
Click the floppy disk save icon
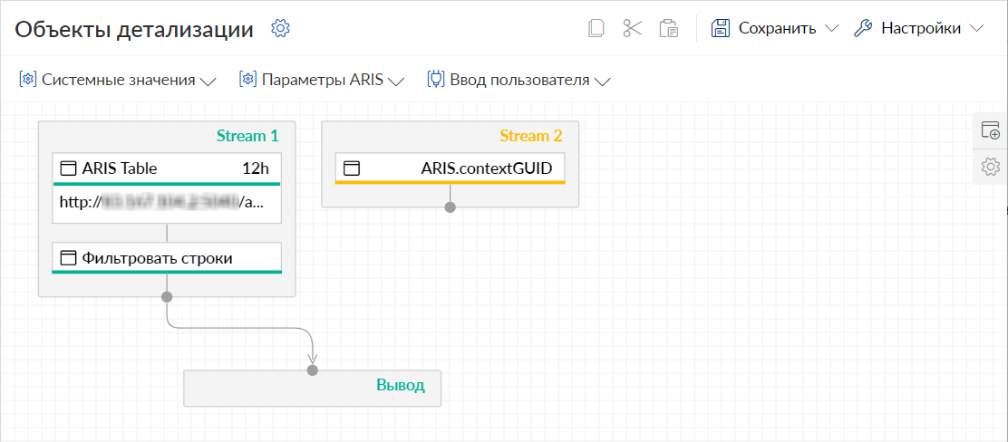pyautogui.click(x=721, y=28)
